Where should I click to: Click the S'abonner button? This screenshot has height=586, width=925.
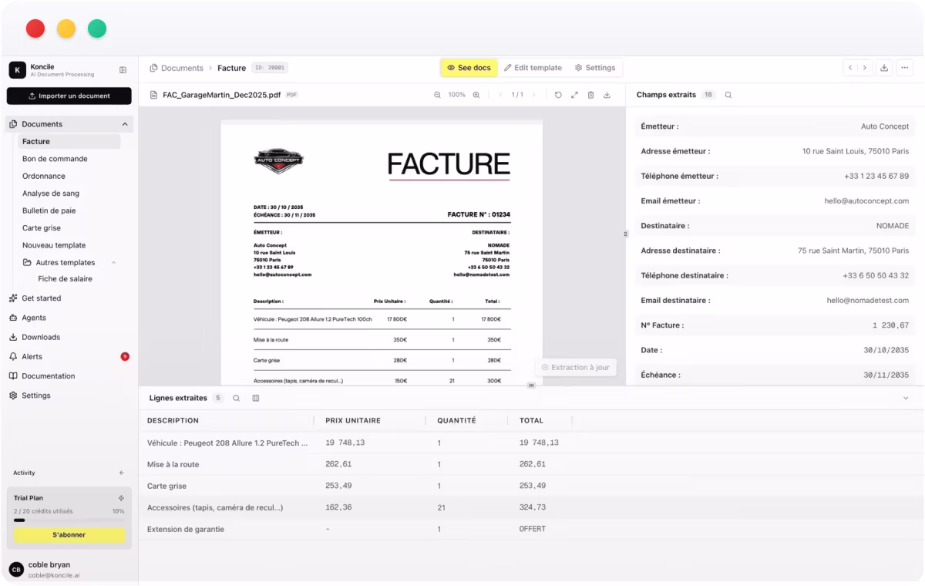69,534
